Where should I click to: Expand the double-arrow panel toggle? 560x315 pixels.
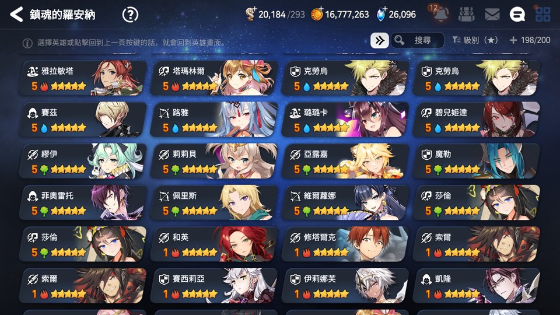pos(379,40)
